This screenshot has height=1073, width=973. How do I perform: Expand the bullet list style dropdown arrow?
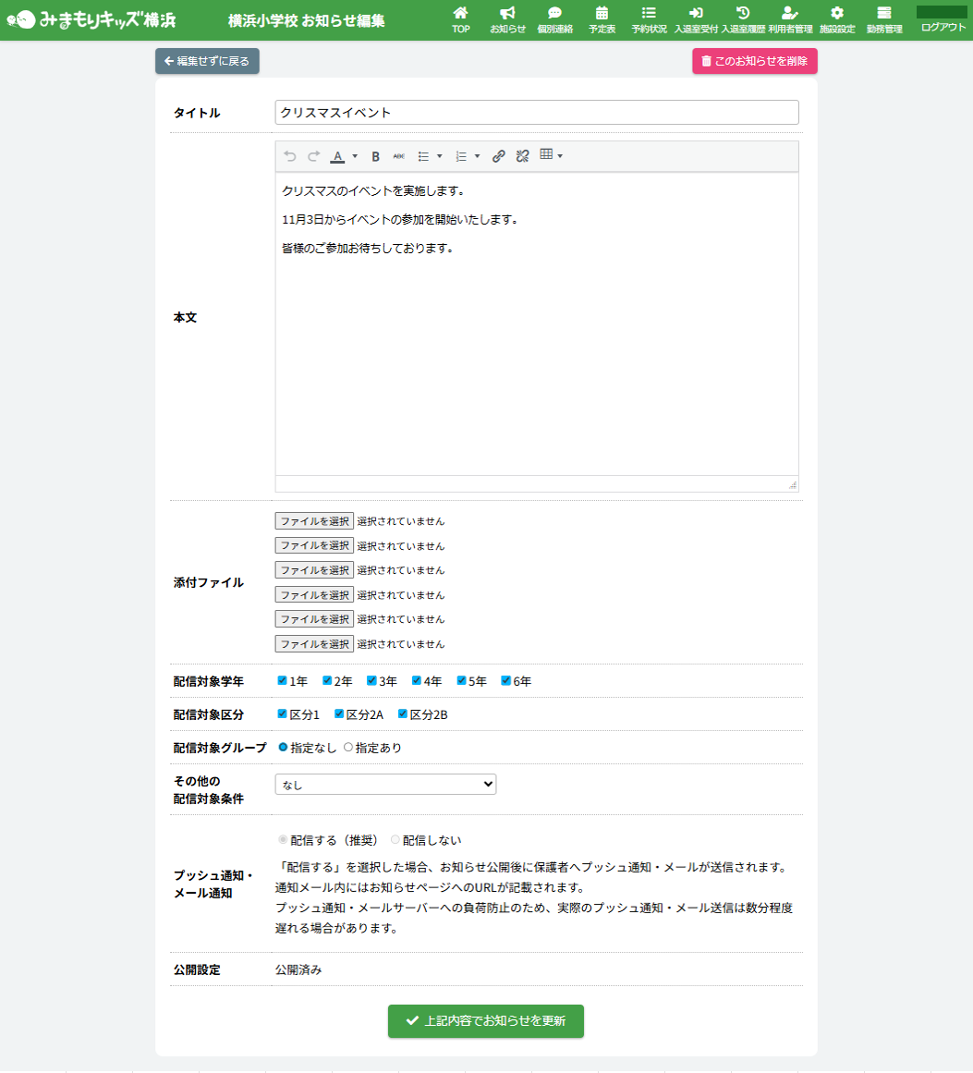coord(440,156)
